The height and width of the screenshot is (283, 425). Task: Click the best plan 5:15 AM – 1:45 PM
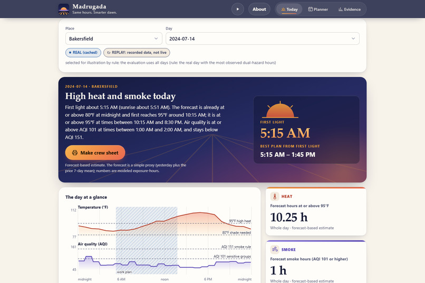287,154
